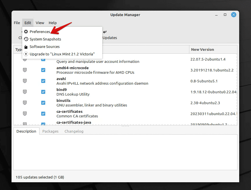The image size is (251, 190).
Task: Switch to the Changelog tab
Action: point(74,131)
